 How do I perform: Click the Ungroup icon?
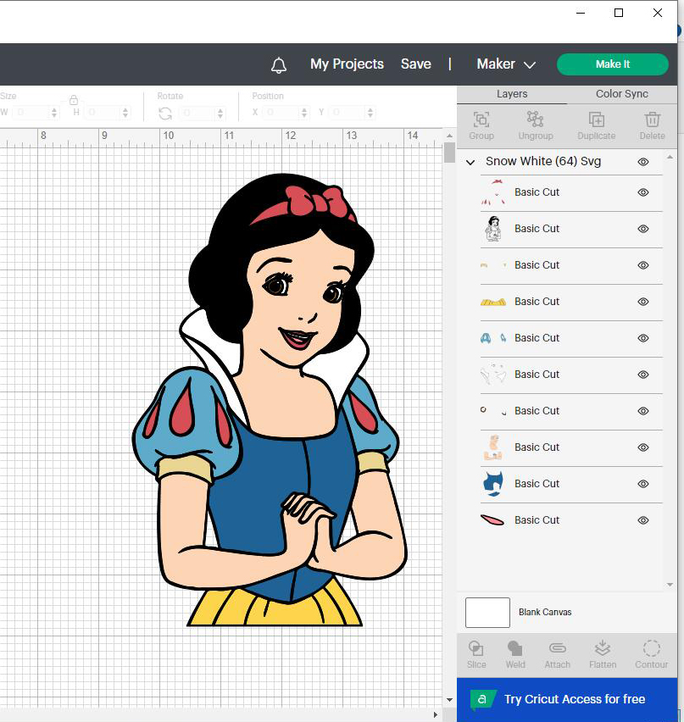[x=535, y=119]
